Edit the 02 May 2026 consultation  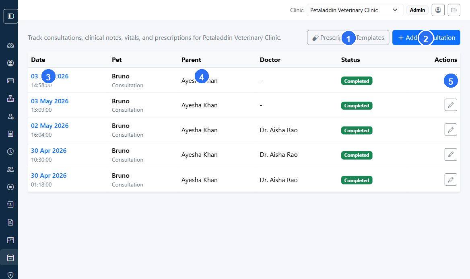coord(451,129)
